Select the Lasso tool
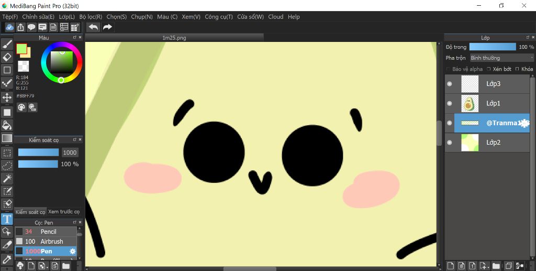The height and width of the screenshot is (271, 536). coord(7,166)
